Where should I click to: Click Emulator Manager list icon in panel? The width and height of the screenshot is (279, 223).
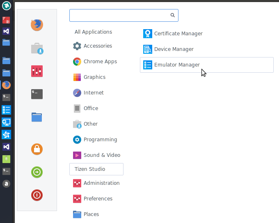[x=7, y=110]
